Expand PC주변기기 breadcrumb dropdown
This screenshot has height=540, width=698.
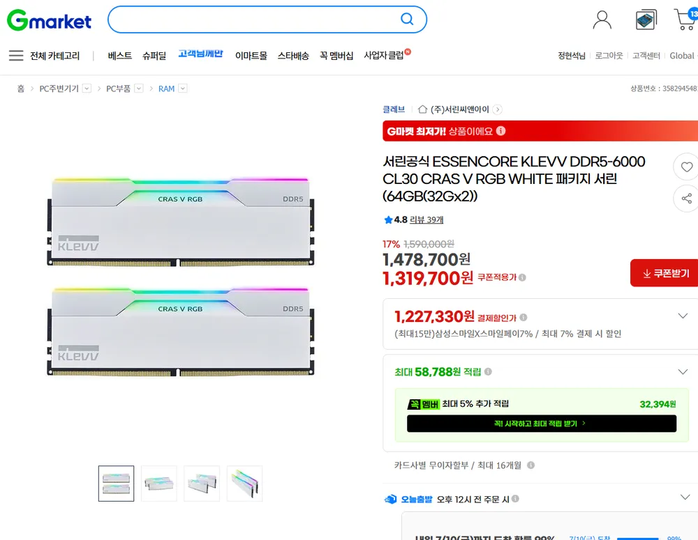point(87,88)
